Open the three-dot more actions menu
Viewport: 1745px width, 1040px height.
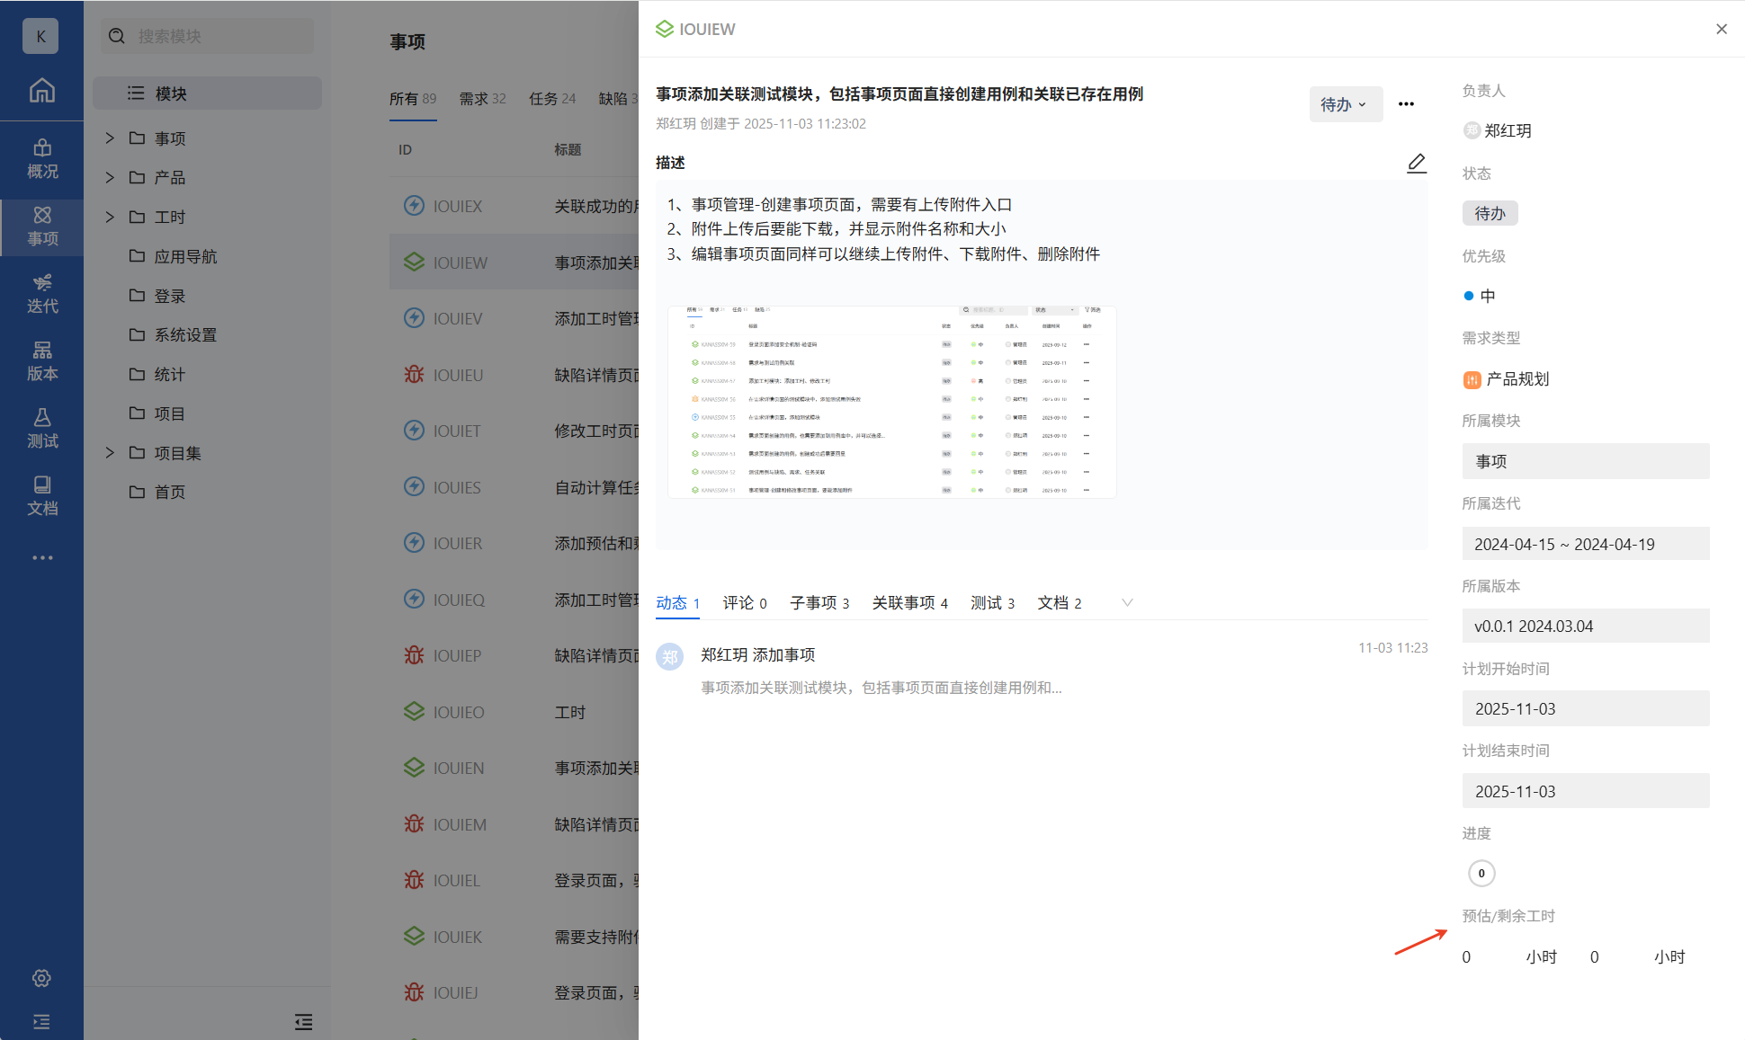pyautogui.click(x=1406, y=104)
